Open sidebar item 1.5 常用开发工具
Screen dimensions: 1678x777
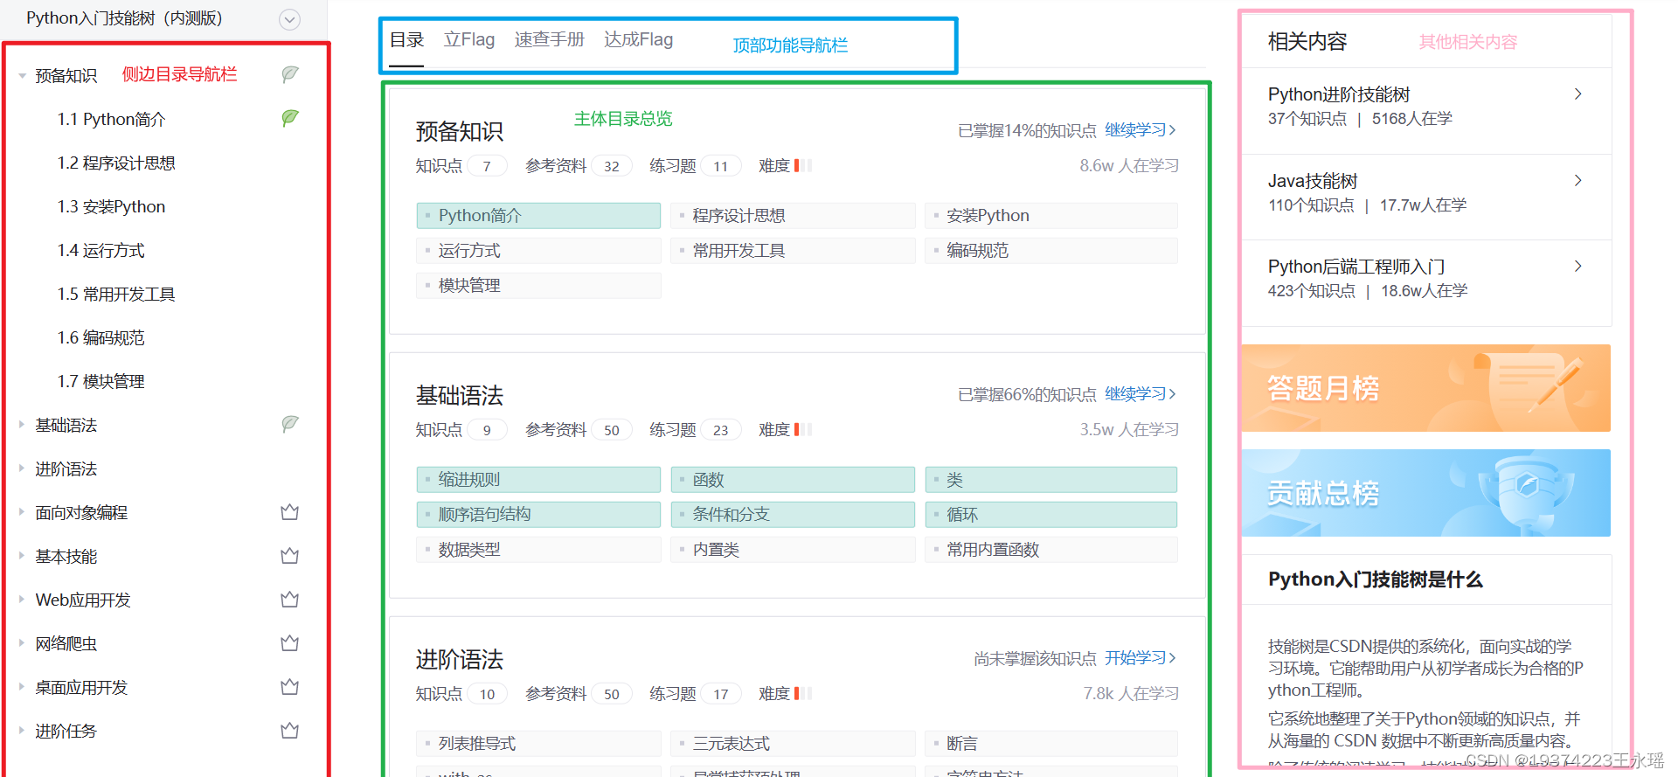coord(116,295)
